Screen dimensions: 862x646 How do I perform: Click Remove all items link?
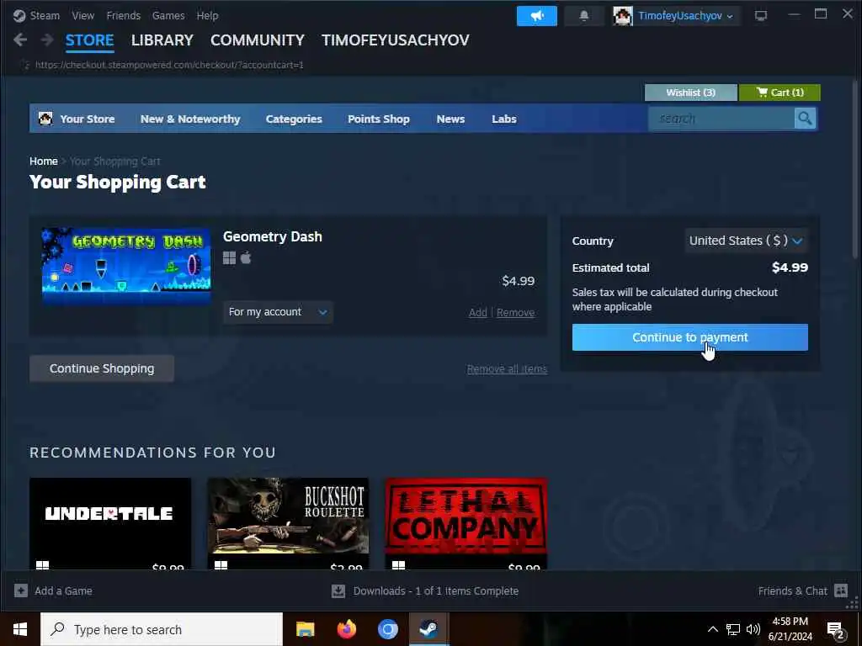pos(507,369)
